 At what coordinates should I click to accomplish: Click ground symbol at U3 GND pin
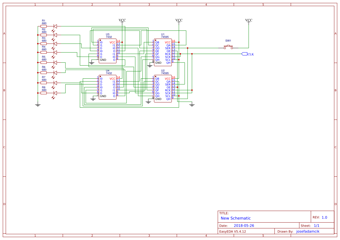coord(92,63)
